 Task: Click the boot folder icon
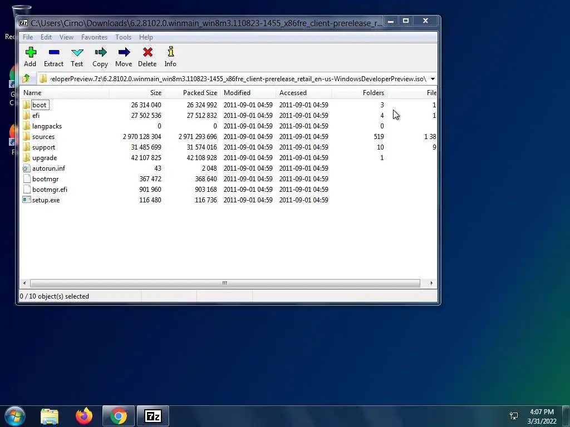26,105
